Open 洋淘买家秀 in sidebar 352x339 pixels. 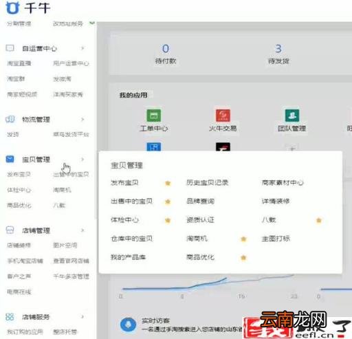(68, 94)
